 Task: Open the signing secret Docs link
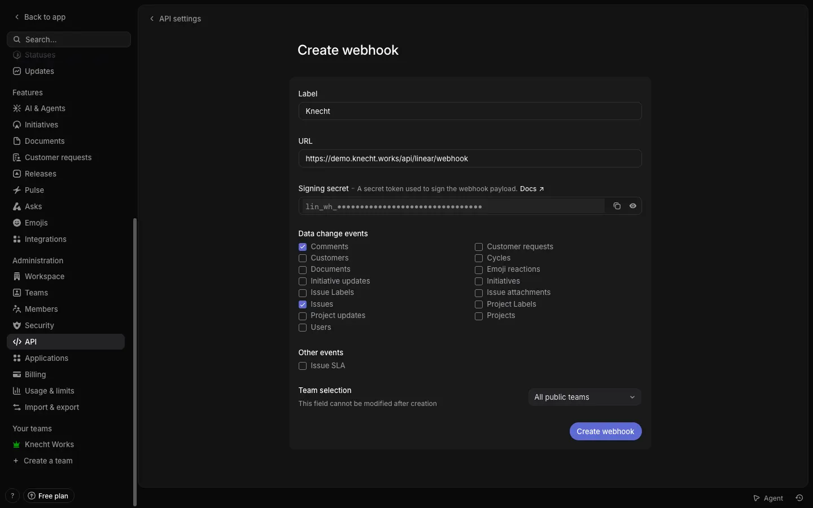click(532, 189)
